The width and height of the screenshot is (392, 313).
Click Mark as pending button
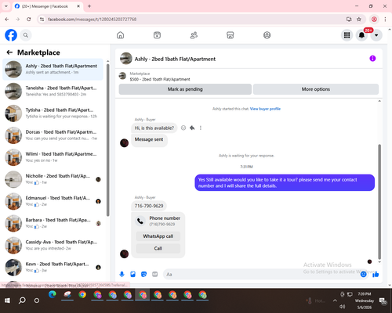click(185, 89)
